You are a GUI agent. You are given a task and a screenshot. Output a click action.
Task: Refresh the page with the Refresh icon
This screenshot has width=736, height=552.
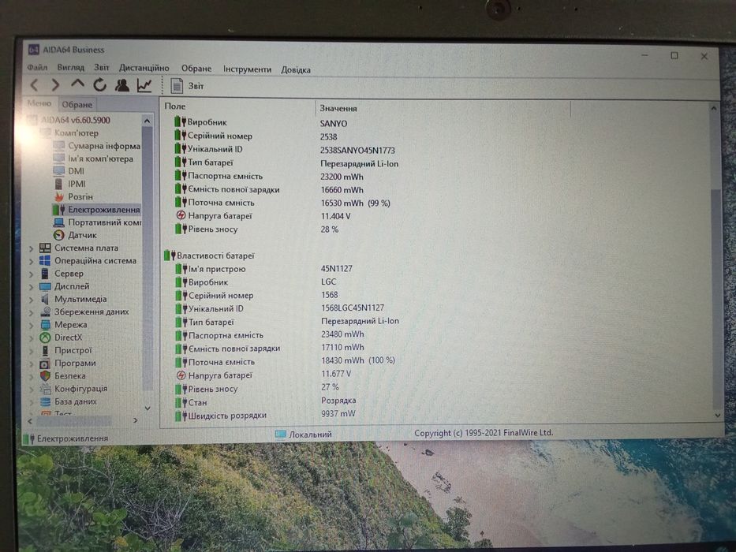pos(99,85)
